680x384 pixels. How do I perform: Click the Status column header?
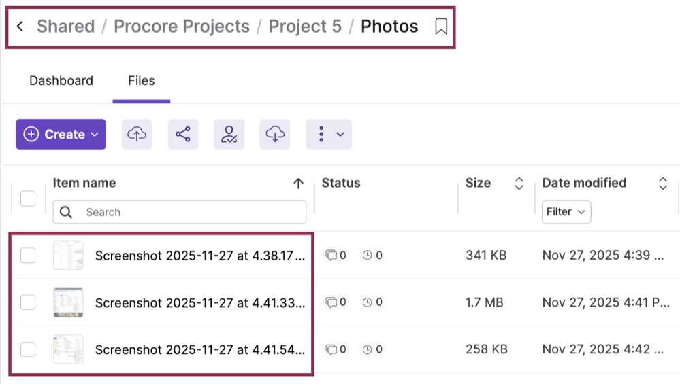coord(341,183)
